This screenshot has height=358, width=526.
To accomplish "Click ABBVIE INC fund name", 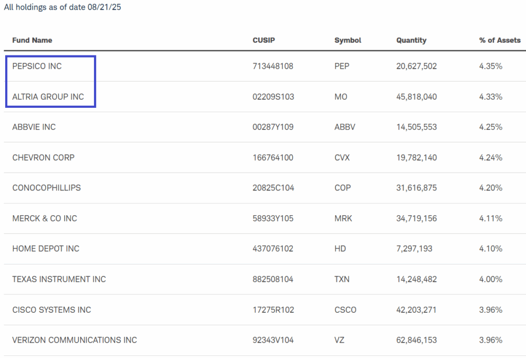I will (x=34, y=127).
